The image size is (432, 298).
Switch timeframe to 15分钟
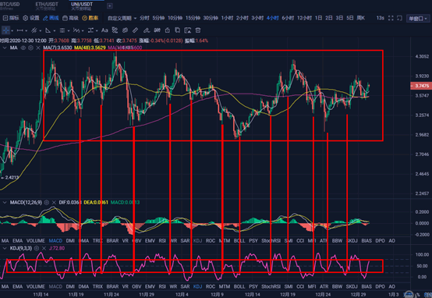click(x=193, y=18)
